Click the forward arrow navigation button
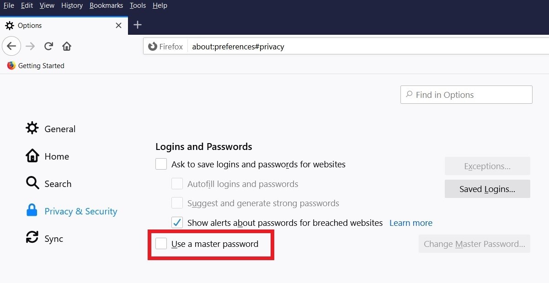 (x=30, y=46)
